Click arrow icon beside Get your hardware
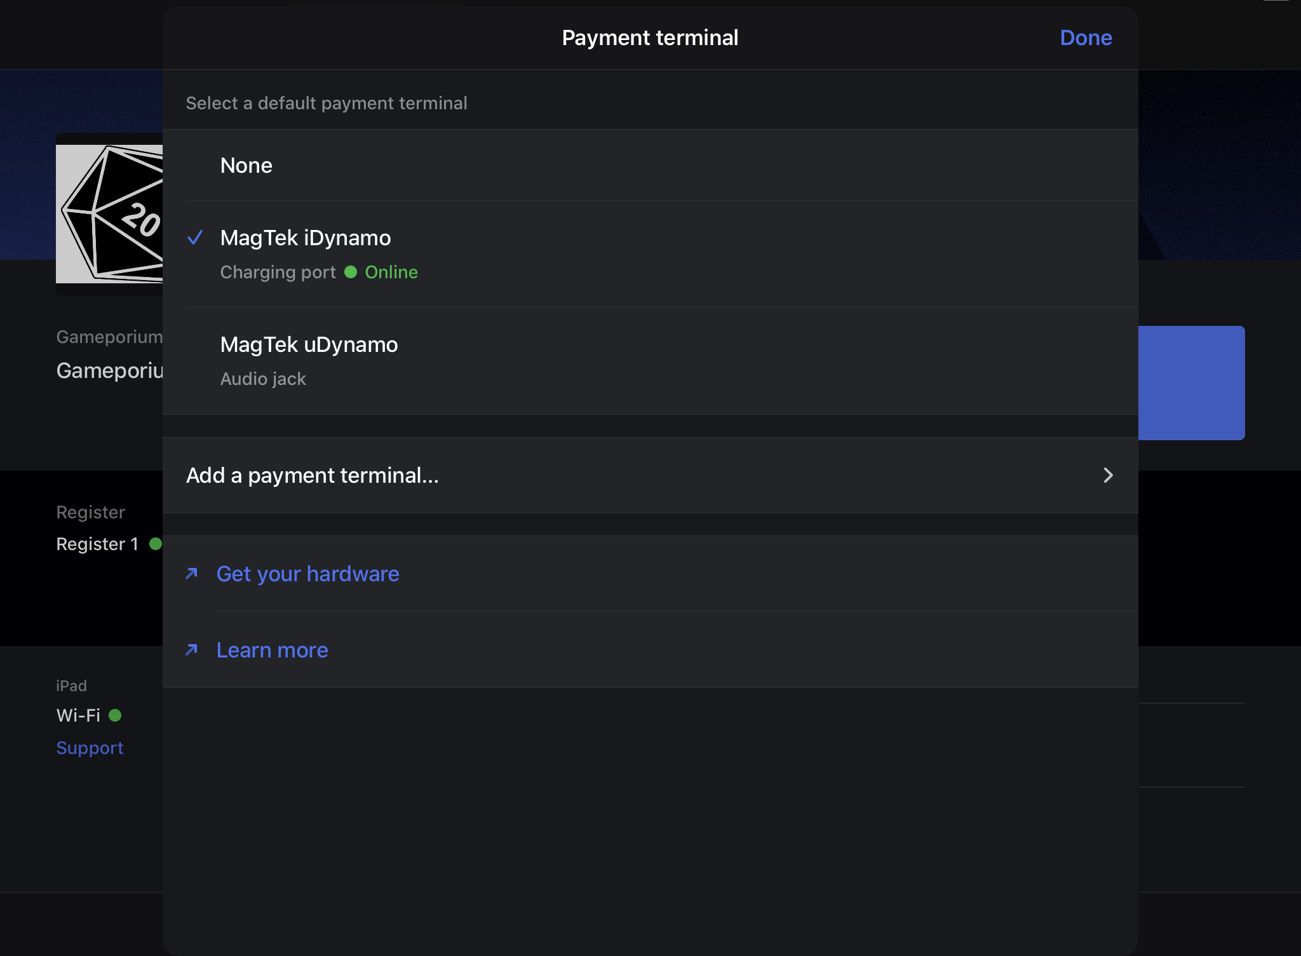This screenshot has width=1301, height=956. click(191, 574)
